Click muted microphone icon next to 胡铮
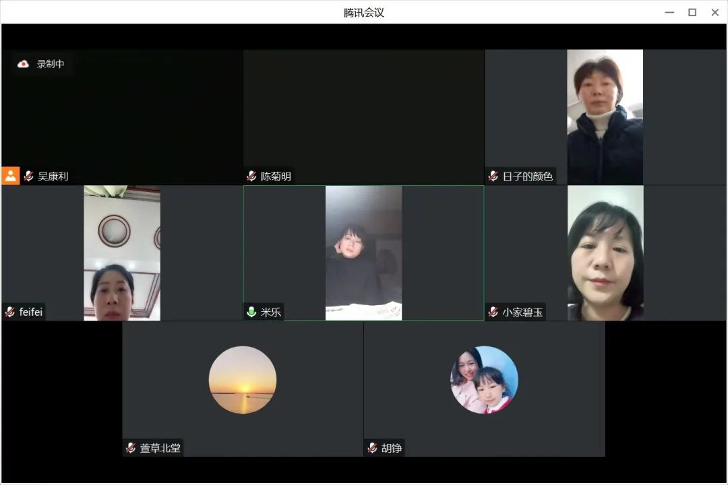 click(372, 448)
